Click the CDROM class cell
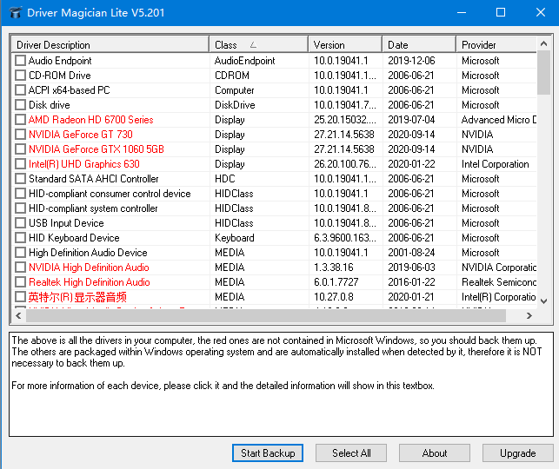This screenshot has width=559, height=469. click(232, 76)
